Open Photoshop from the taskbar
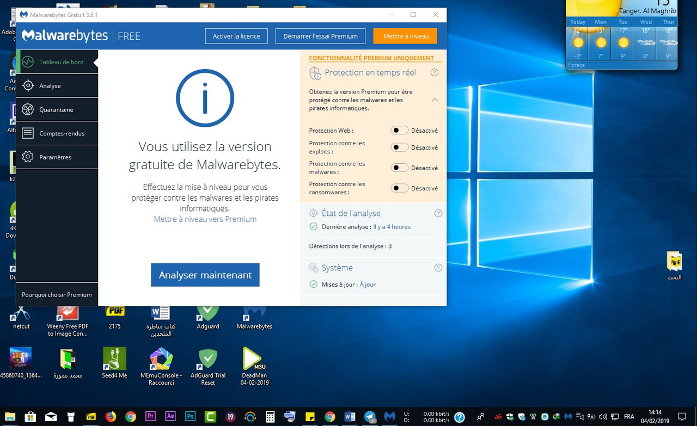 [x=190, y=417]
